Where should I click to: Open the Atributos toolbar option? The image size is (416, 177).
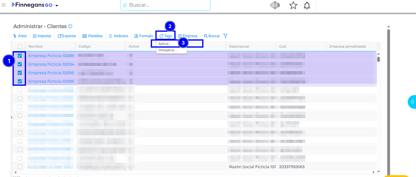[x=118, y=36]
